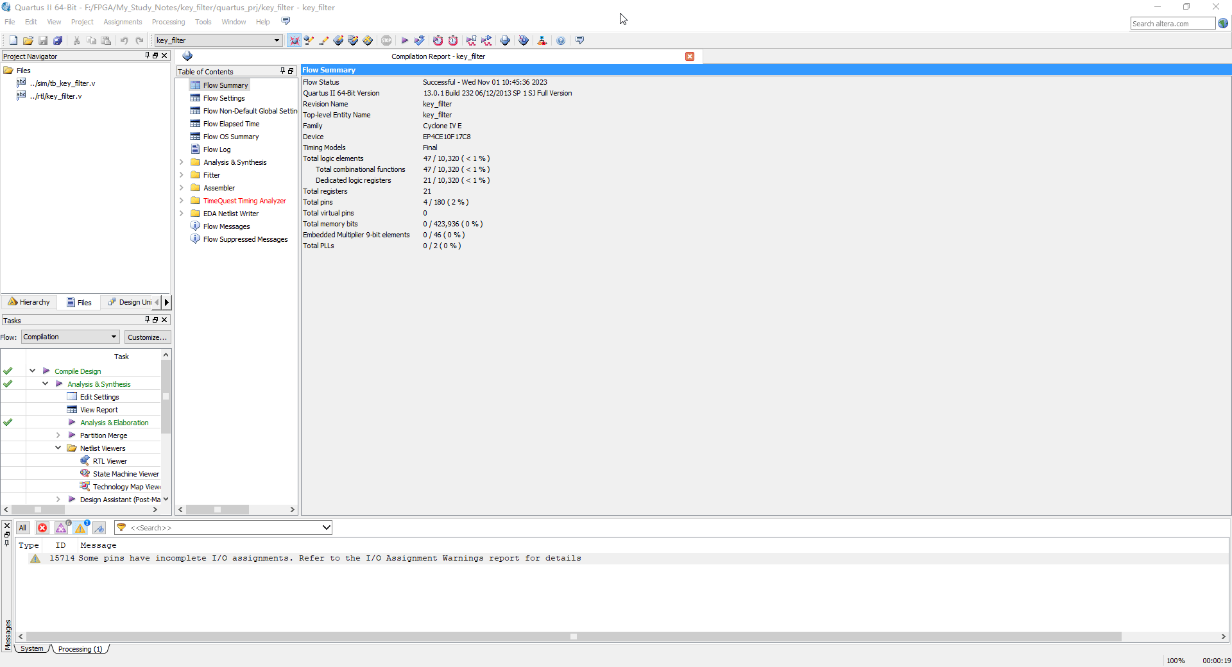Paste using the clipboard icon
The image size is (1232, 667).
(106, 40)
